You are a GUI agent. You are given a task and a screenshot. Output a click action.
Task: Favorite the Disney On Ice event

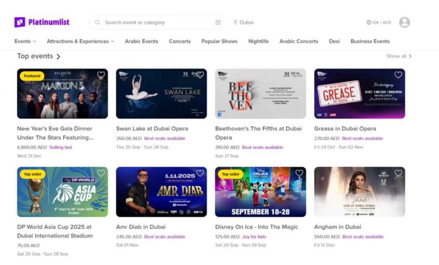pos(299,173)
